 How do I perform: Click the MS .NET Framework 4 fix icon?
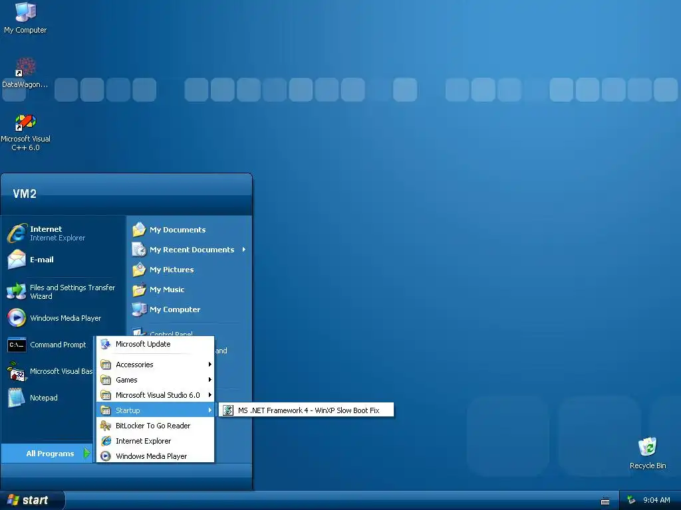[x=228, y=410]
